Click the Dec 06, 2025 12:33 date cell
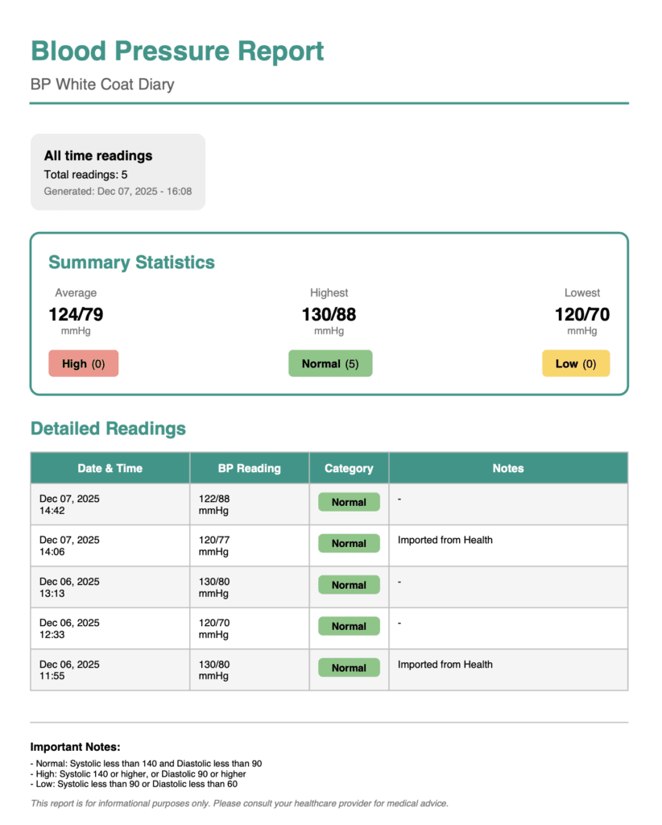This screenshot has width=662, height=825. pos(110,628)
